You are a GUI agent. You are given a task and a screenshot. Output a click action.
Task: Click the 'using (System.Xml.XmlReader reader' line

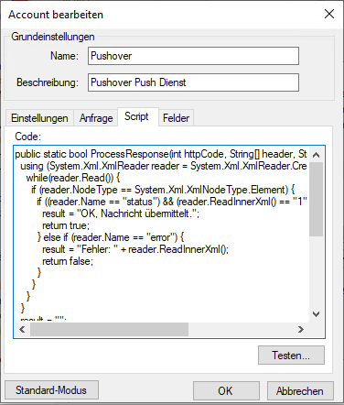pyautogui.click(x=164, y=166)
